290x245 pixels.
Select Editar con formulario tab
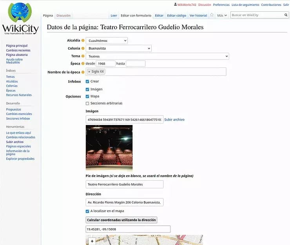coord(136,16)
